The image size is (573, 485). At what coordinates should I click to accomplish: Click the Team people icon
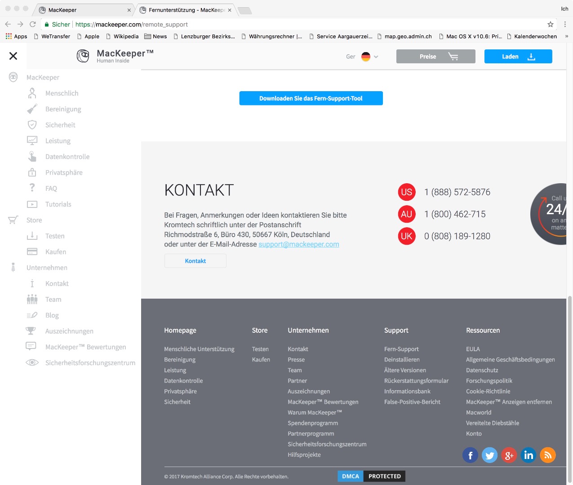[x=32, y=299]
